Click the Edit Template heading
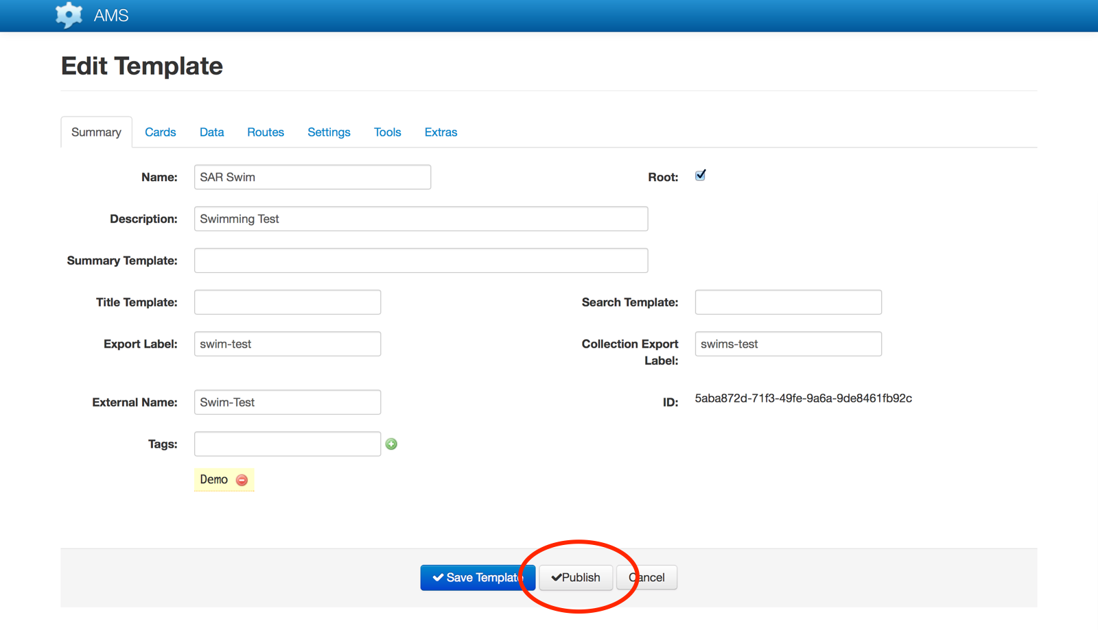1098x630 pixels. (x=142, y=66)
